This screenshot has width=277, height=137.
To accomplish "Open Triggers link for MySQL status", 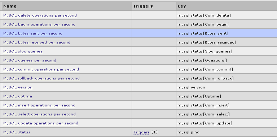I will (x=141, y=132).
